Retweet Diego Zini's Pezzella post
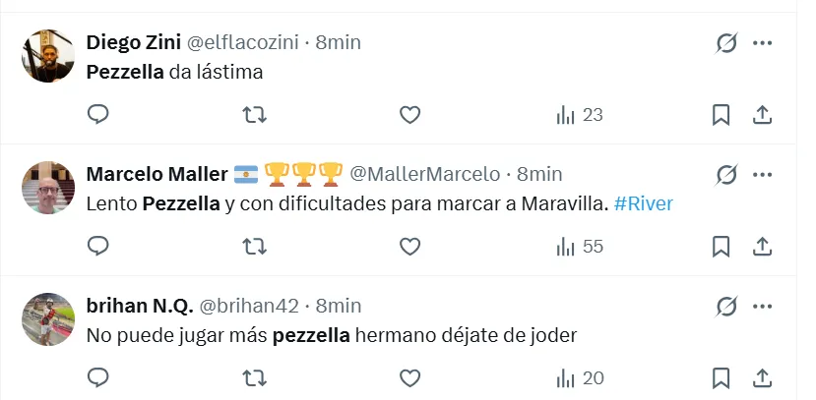 [x=254, y=115]
